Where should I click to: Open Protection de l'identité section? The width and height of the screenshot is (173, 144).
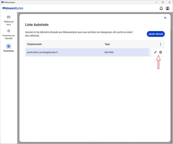(9, 35)
